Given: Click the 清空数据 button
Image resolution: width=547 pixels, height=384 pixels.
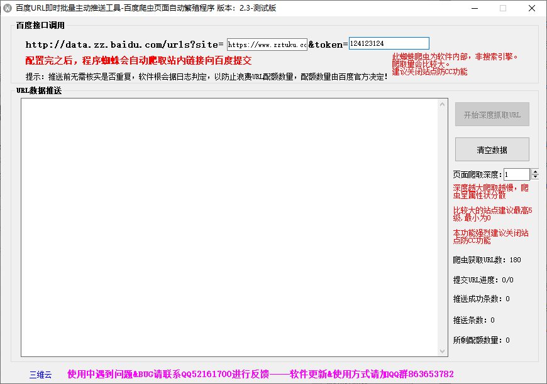Looking at the screenshot, I should [492, 150].
